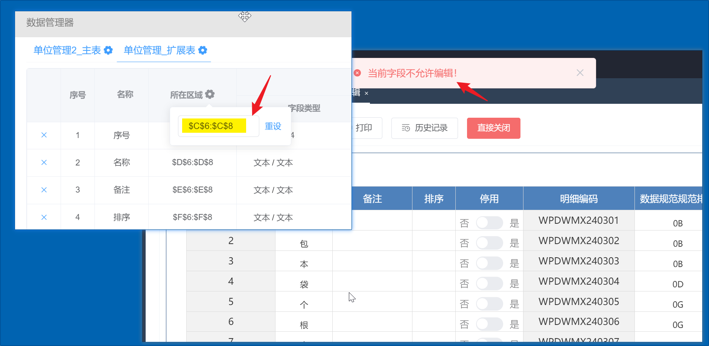Click the $F$6:$F$8 range cell

[192, 217]
